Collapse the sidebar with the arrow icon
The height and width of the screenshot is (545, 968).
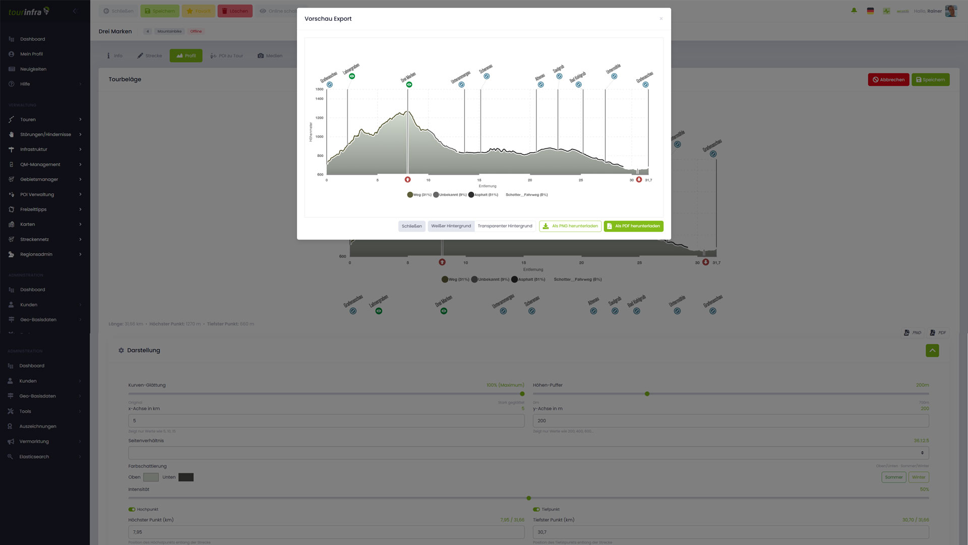point(75,11)
